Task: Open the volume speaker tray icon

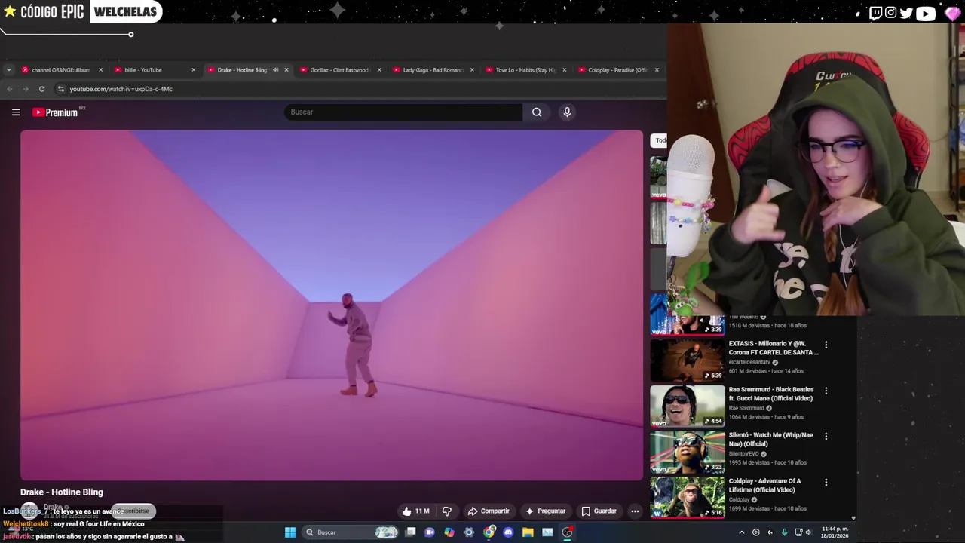Action: coord(808,532)
